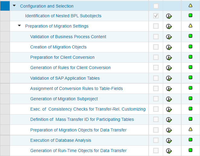Click execute icon in Validation of SAP Application Tables row
The image size is (200, 156).
click(x=169, y=78)
